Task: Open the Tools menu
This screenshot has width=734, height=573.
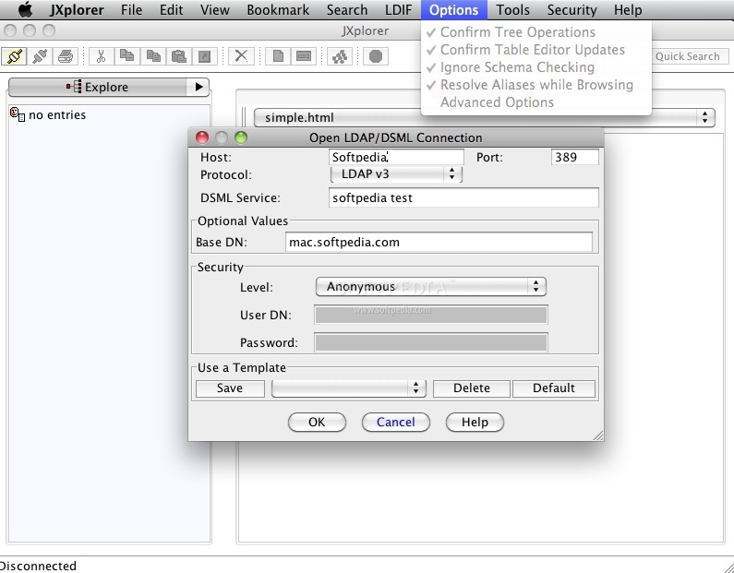Action: [512, 10]
